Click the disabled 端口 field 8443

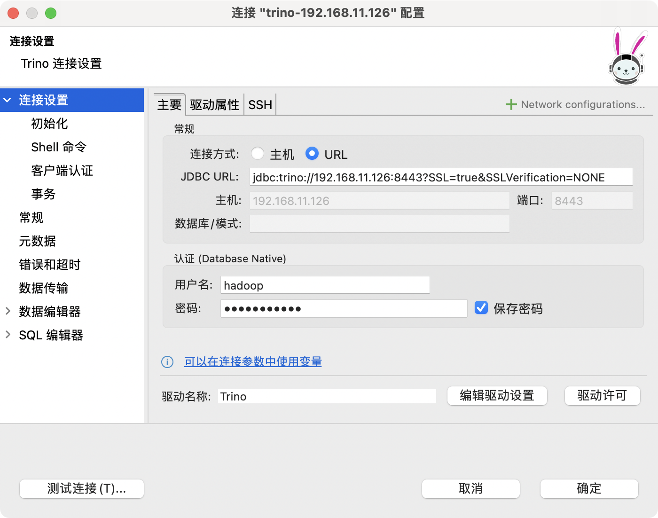coord(592,201)
